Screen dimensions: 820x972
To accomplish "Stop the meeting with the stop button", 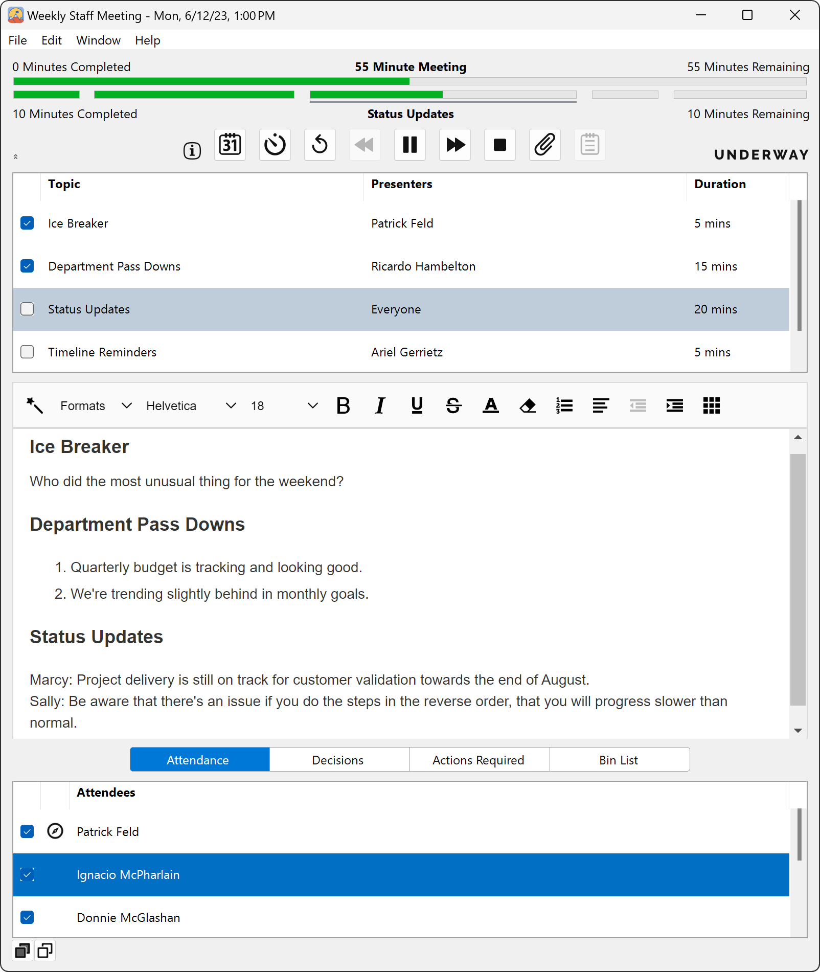I will 500,145.
